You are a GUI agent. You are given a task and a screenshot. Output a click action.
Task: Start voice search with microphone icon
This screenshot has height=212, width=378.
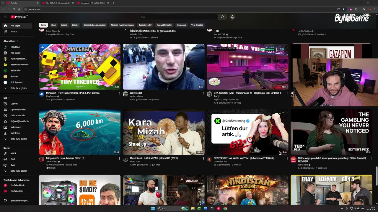coord(232,17)
